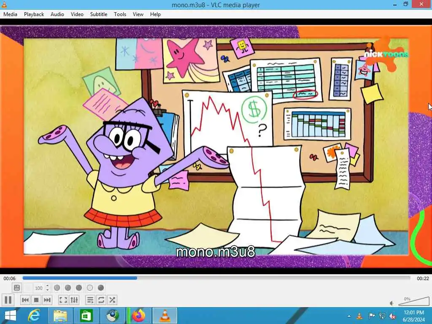Click the page number field showing 100
Image resolution: width=432 pixels, height=324 pixels.
pyautogui.click(x=39, y=288)
